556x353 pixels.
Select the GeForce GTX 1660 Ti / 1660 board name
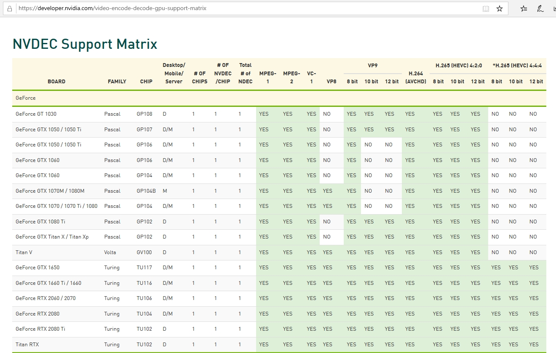[48, 283]
